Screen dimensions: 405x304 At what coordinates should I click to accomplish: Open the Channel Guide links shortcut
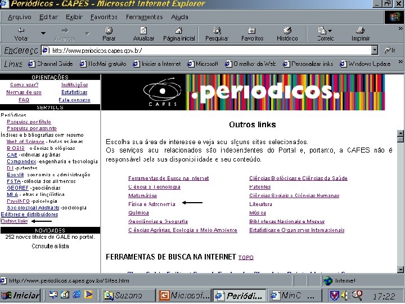click(51, 64)
